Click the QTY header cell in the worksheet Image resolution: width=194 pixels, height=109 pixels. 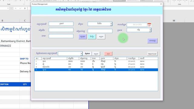tap(25, 84)
